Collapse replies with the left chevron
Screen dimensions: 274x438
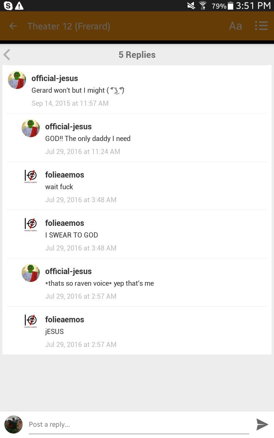tap(7, 55)
